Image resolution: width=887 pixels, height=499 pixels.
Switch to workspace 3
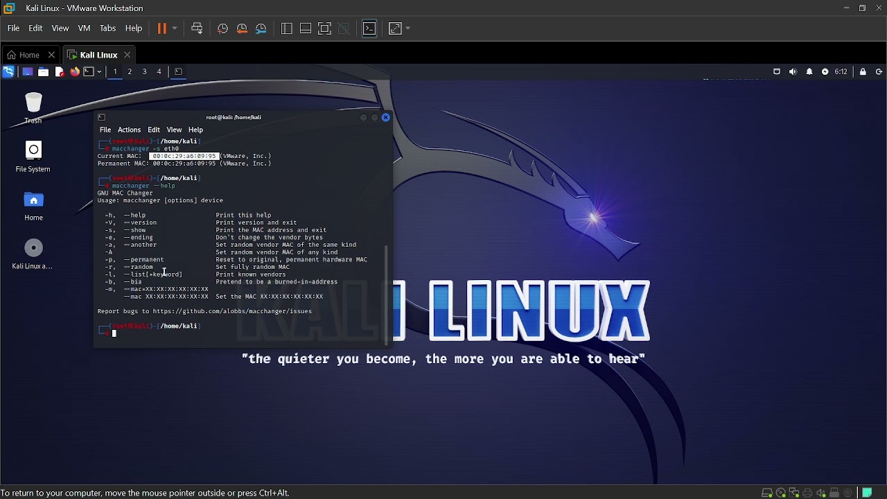pyautogui.click(x=144, y=71)
